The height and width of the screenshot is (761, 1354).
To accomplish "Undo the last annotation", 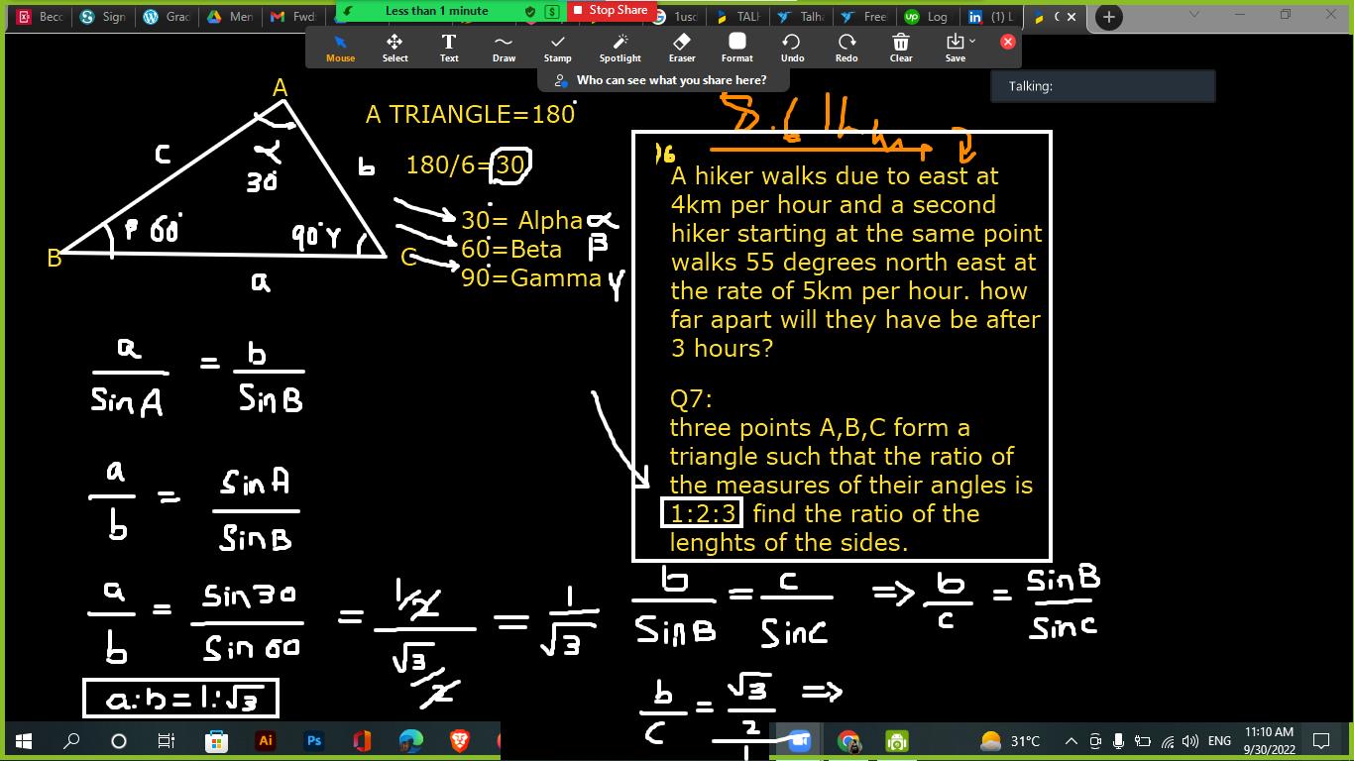I will pos(792,47).
